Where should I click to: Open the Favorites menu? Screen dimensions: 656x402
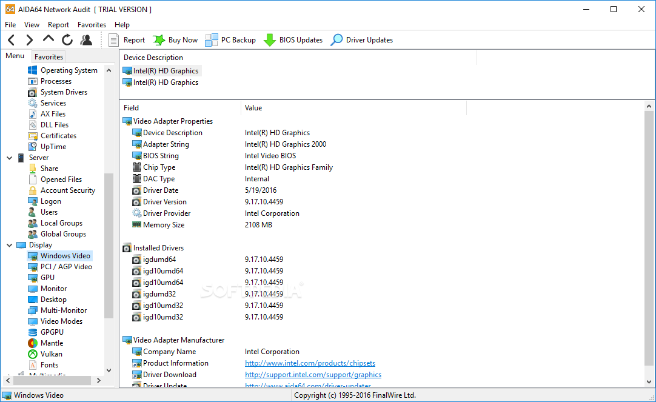click(x=92, y=25)
